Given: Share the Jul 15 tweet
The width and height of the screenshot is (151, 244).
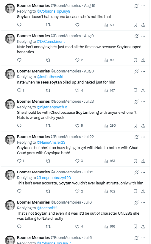Looking at the screenshot, I should coord(143,191).
